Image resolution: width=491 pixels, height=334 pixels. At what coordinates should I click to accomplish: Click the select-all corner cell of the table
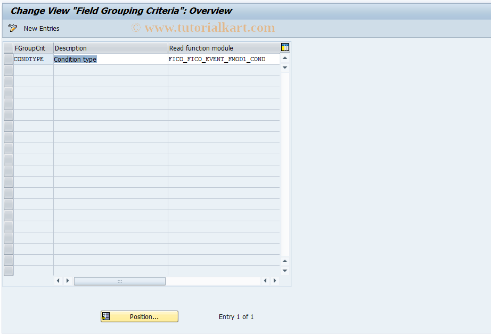(x=9, y=48)
